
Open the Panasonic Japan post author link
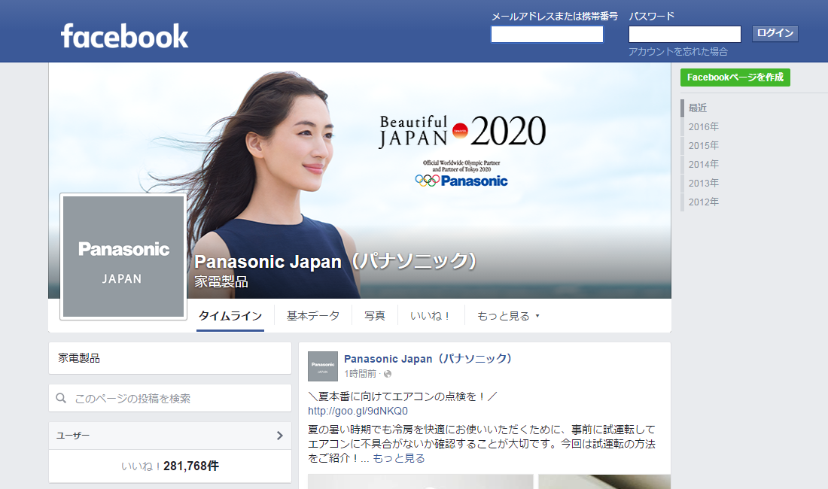click(x=428, y=359)
